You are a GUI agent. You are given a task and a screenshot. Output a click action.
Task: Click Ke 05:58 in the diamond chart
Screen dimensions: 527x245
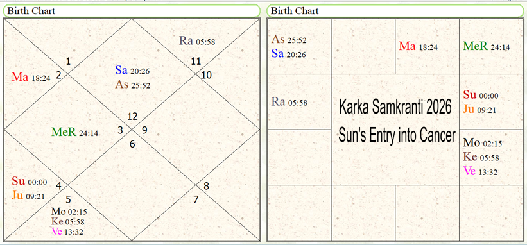(68, 221)
